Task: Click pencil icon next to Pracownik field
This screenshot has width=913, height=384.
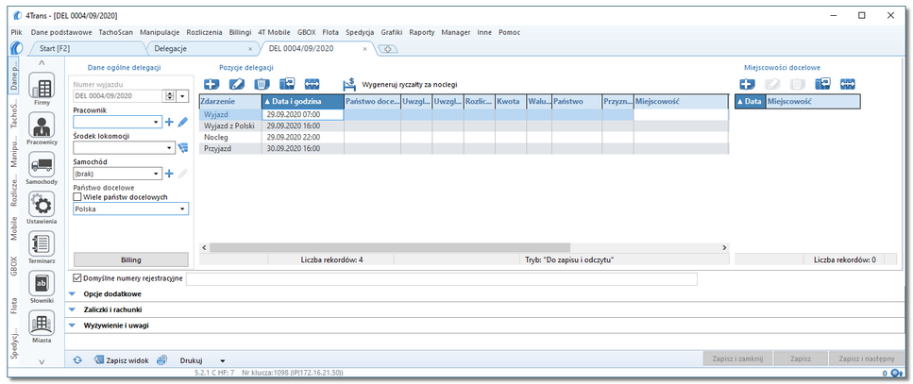Action: click(x=183, y=123)
